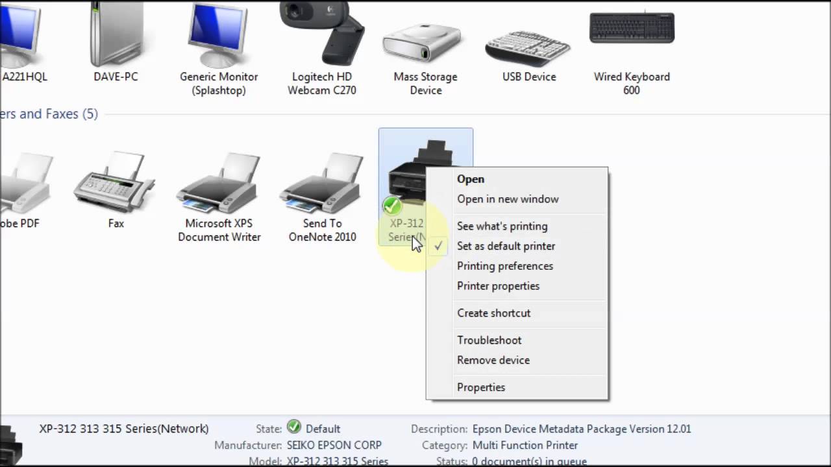Screen dimensions: 831x467
Task: Click the Microsoft XPS Document Writer label
Action: (x=219, y=230)
